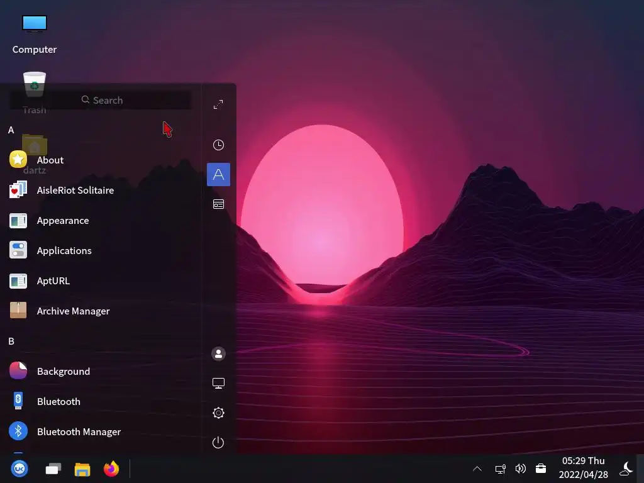Open the Applications toggle icon
The width and height of the screenshot is (644, 483).
coord(18,250)
